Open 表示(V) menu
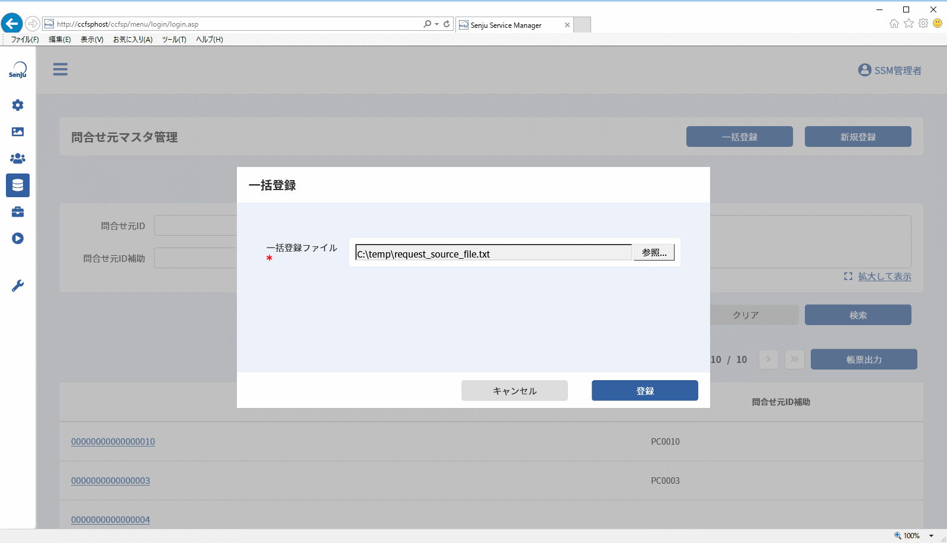Viewport: 947px width, 543px height. [92, 40]
